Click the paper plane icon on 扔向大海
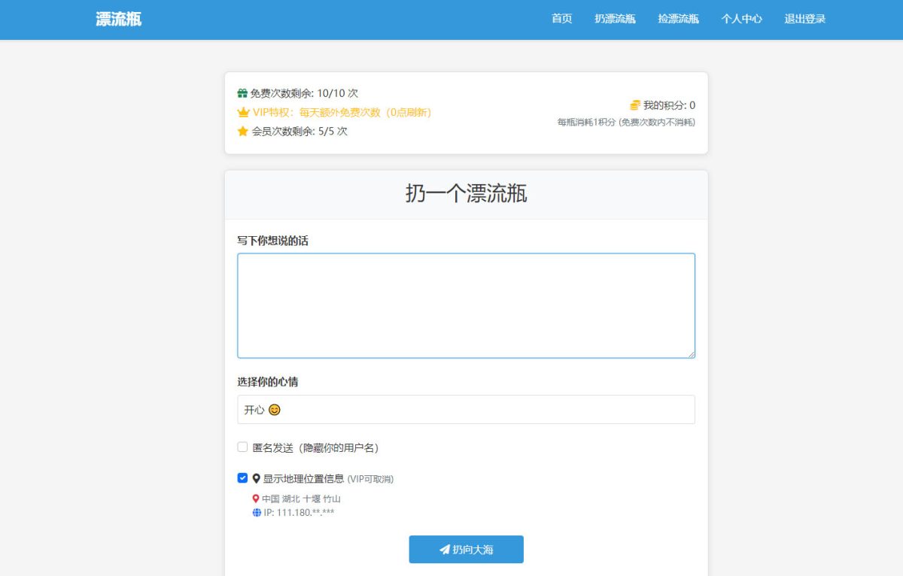The height and width of the screenshot is (576, 903). 445,550
